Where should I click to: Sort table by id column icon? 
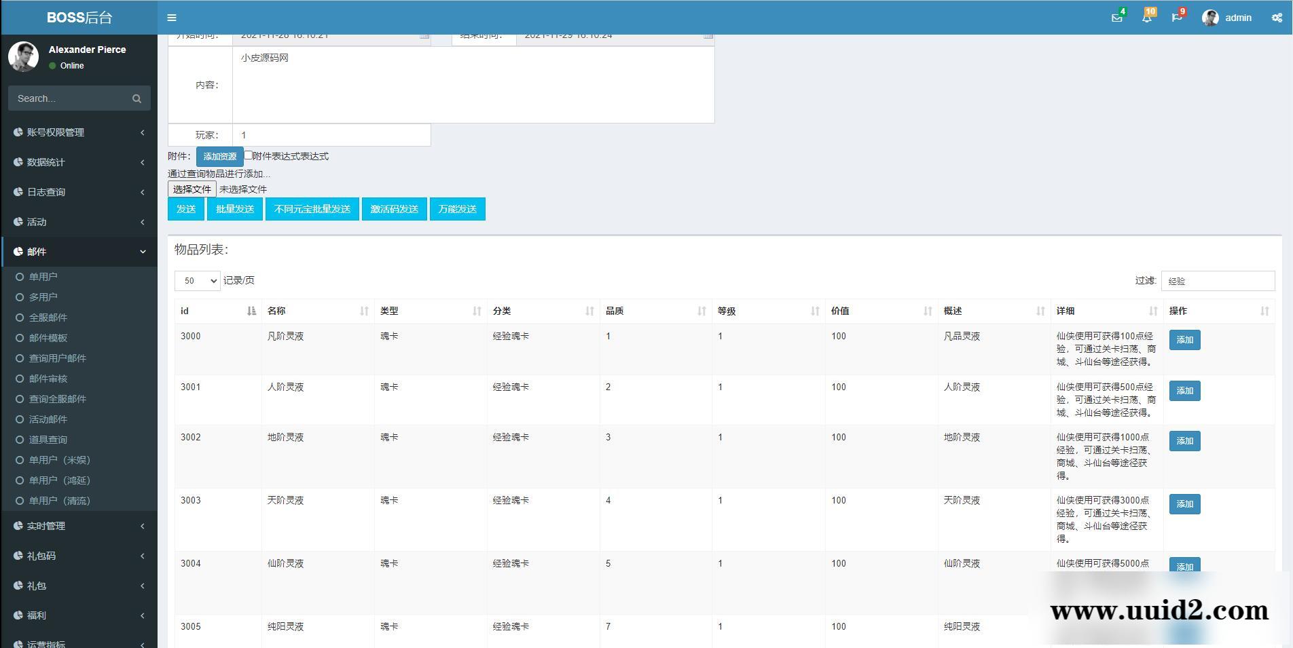(251, 311)
